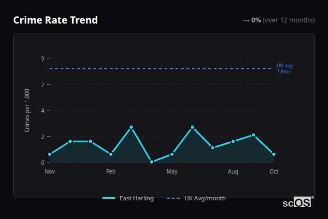Click the '9' y-axis tick label
Viewport: 328px width, 219px height.
[x=43, y=59]
